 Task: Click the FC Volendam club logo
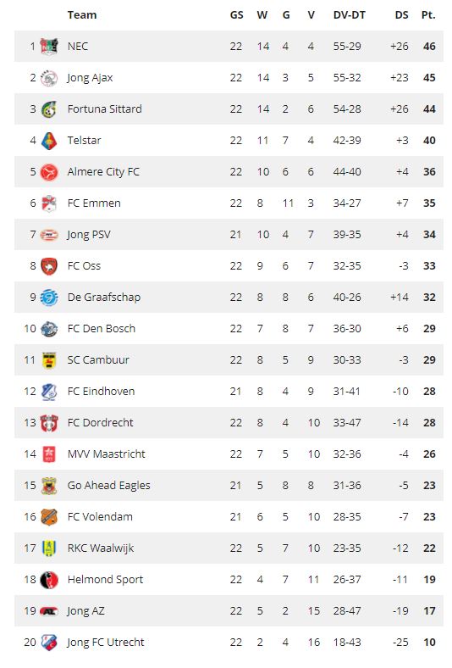(x=49, y=517)
